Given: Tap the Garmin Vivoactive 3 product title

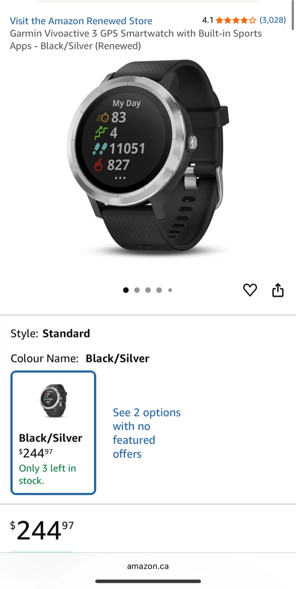Looking at the screenshot, I should (136, 40).
